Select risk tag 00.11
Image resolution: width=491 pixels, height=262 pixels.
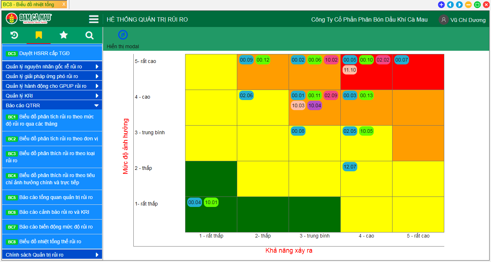(x=315, y=95)
